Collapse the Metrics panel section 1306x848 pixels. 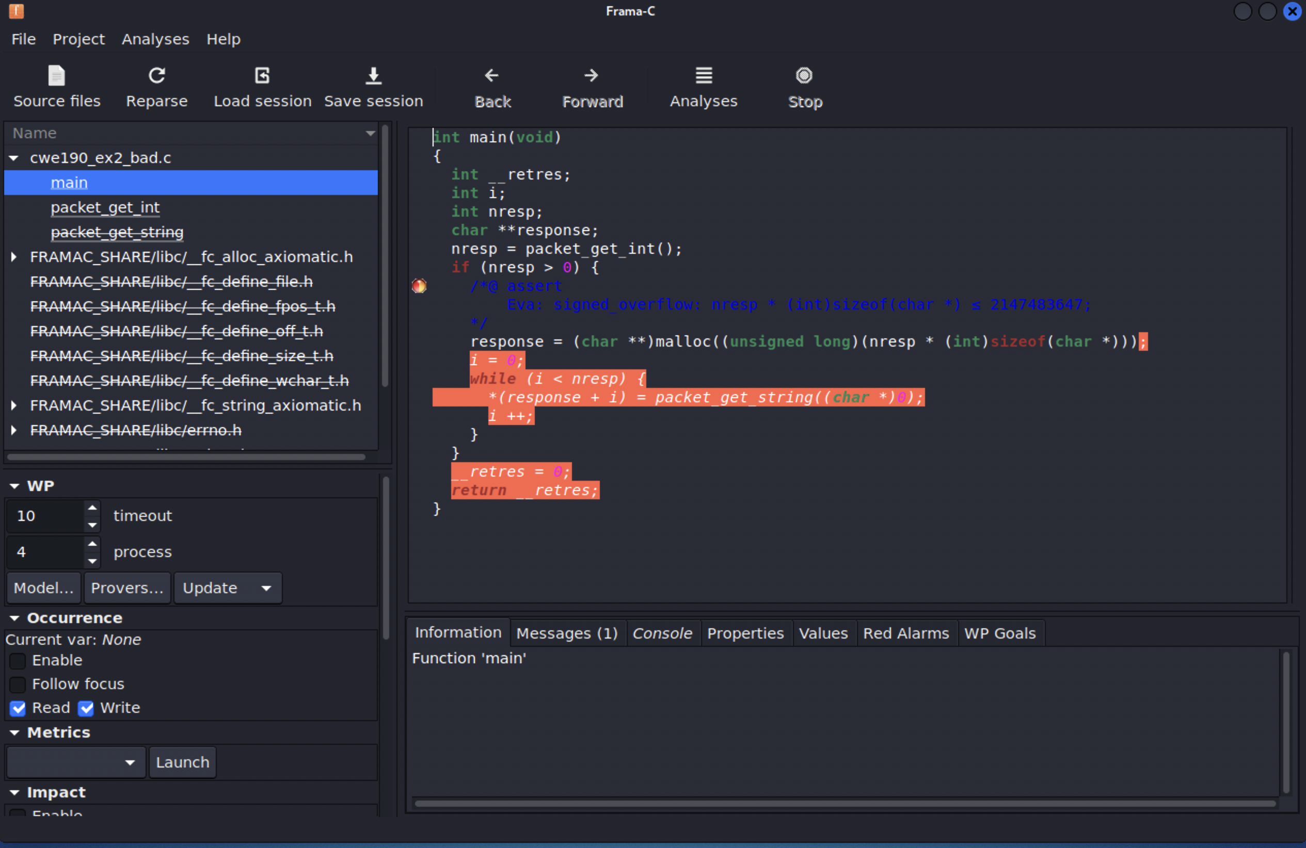tap(14, 732)
